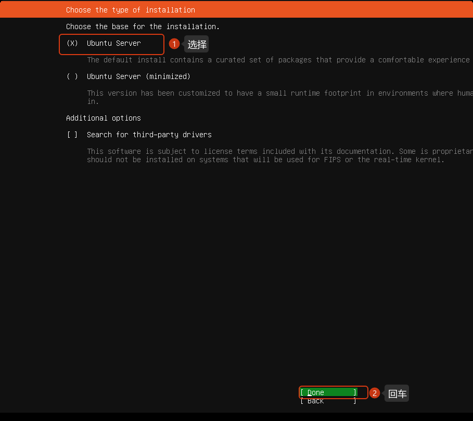Select the Ubuntu Server (minimized) radio option

(72, 76)
